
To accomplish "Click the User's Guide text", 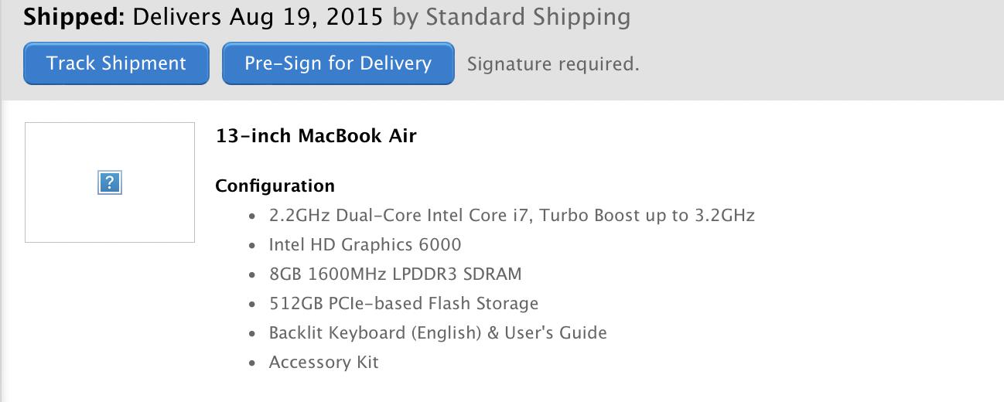I will 555,332.
